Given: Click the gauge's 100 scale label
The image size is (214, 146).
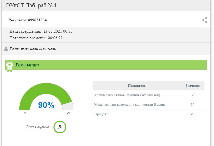Looking at the screenshot, I should coord(67,113).
